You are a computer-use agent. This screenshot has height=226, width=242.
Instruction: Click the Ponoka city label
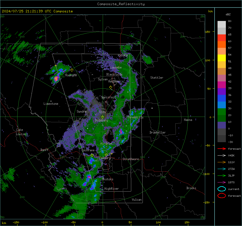pos(123,55)
